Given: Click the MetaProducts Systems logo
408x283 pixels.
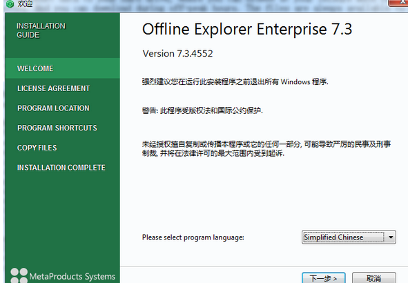Looking at the screenshot, I should pyautogui.click(x=63, y=275).
